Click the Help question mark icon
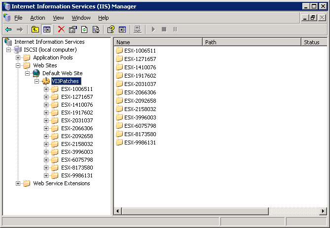 pos(111,29)
